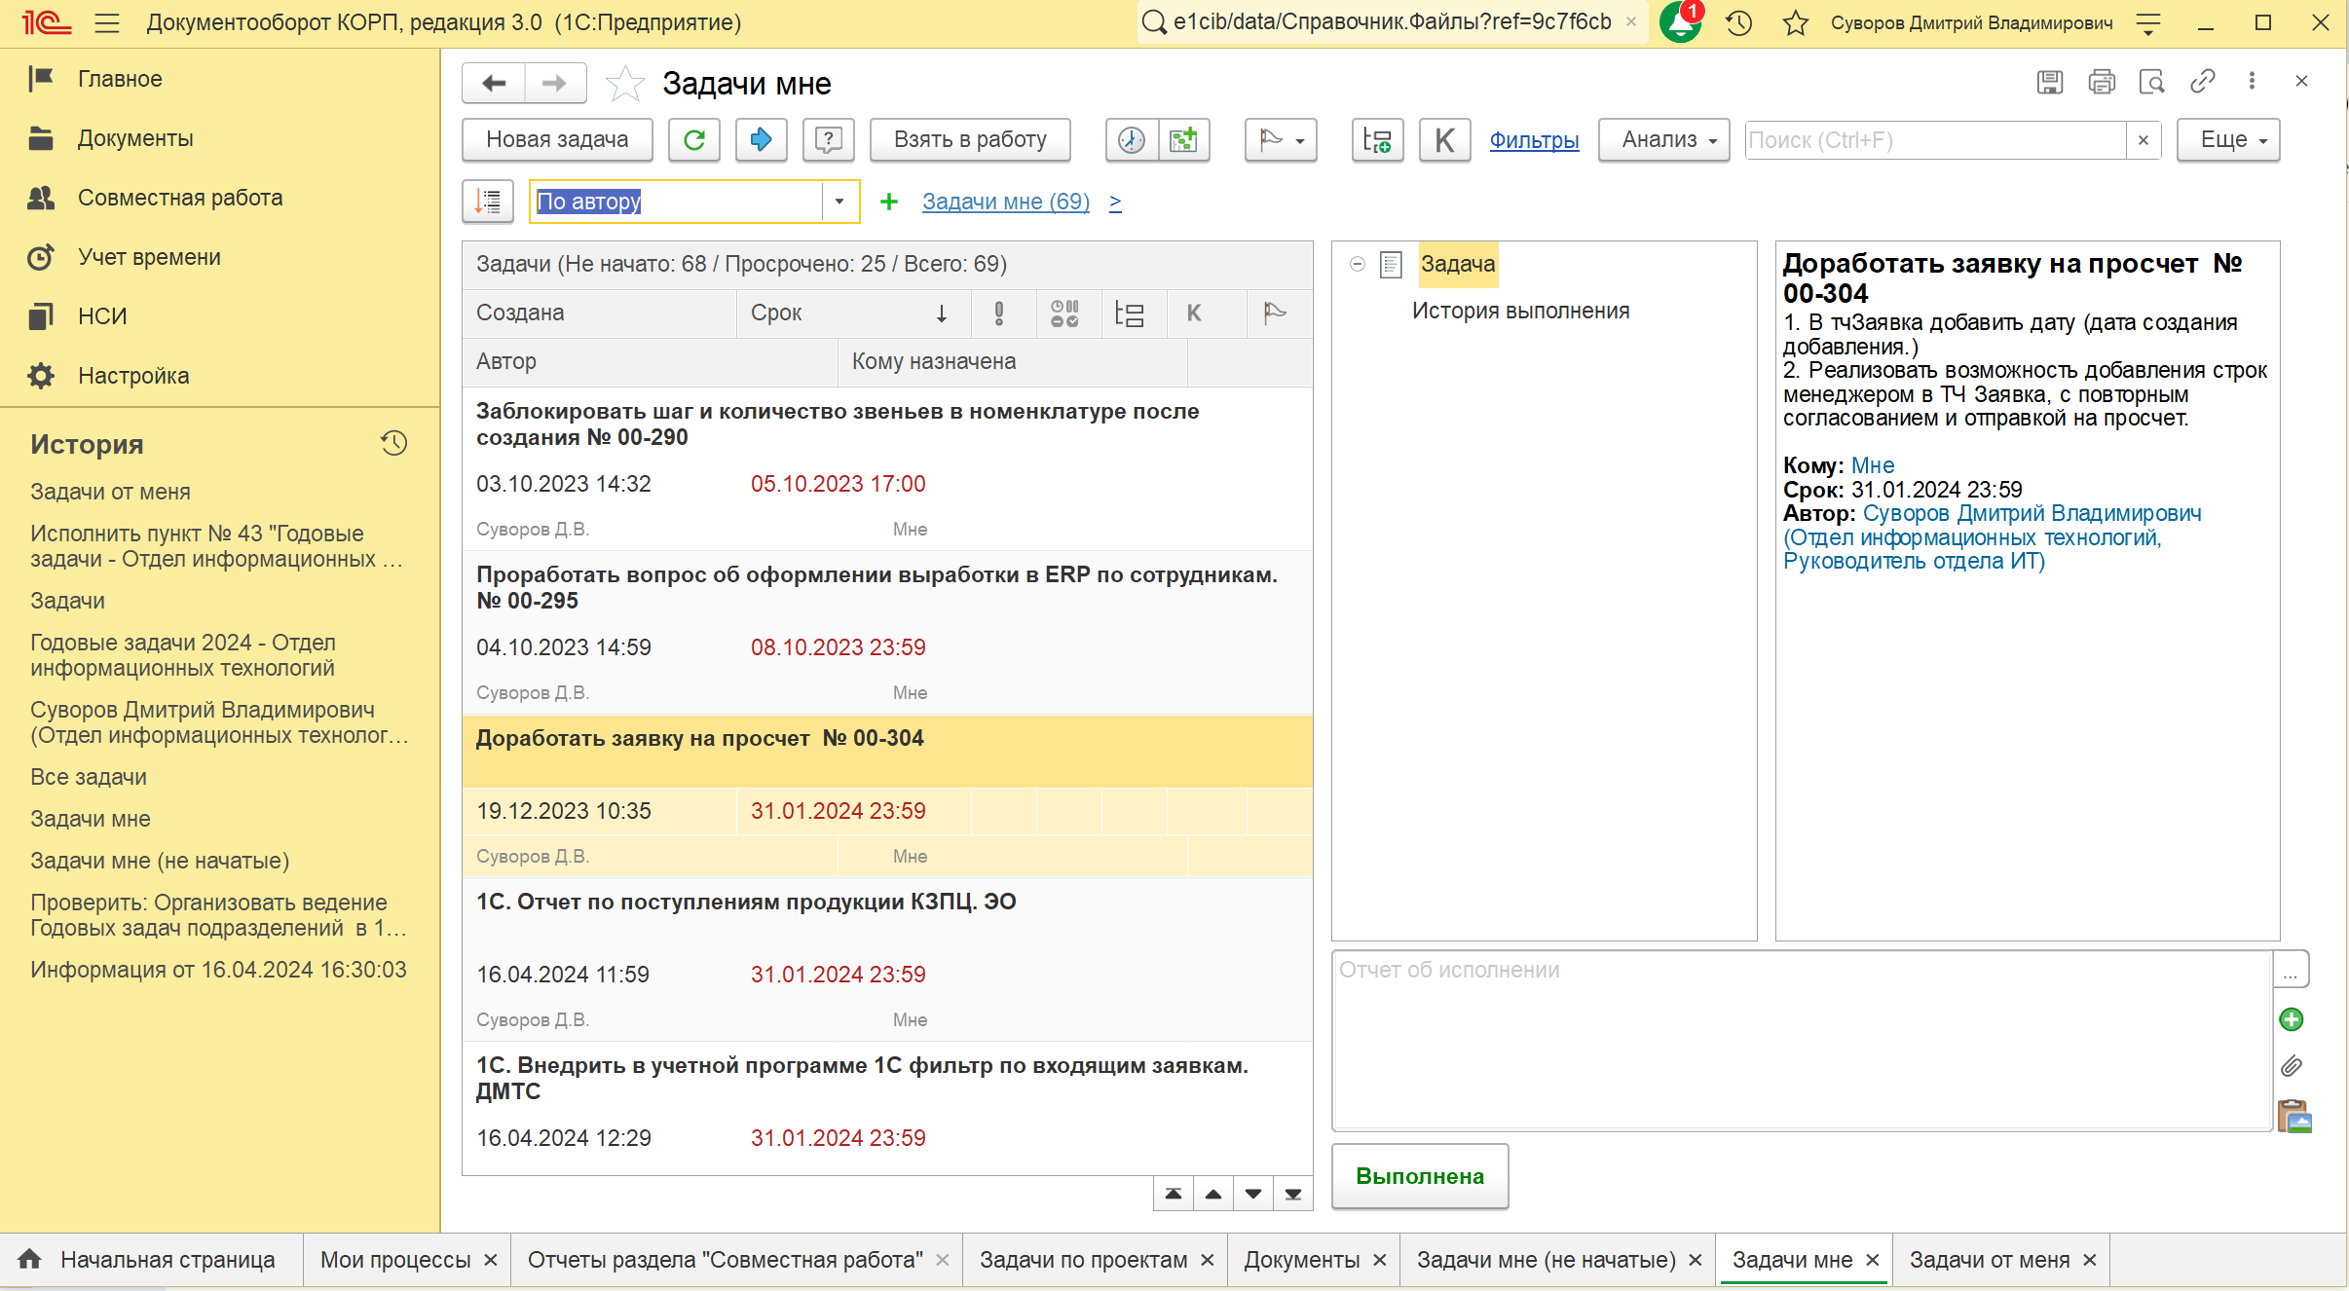
Task: Click the Задачи мне (69) link
Action: pos(1006,202)
